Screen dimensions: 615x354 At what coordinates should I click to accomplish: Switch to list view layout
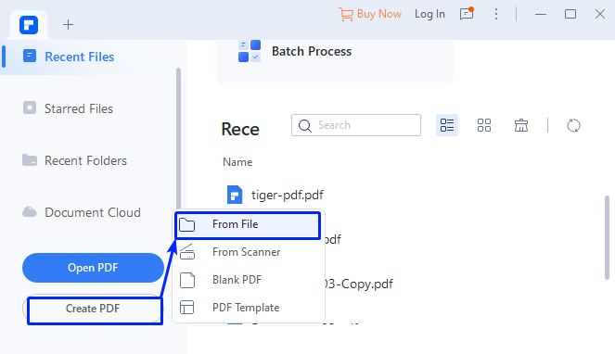click(x=447, y=125)
